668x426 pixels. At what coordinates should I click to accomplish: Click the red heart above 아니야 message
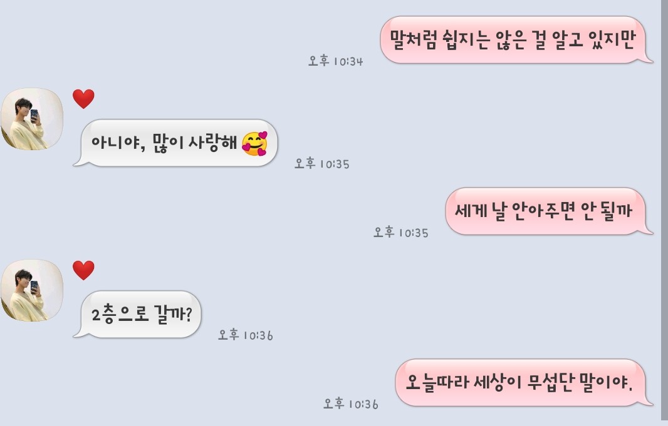[83, 99]
